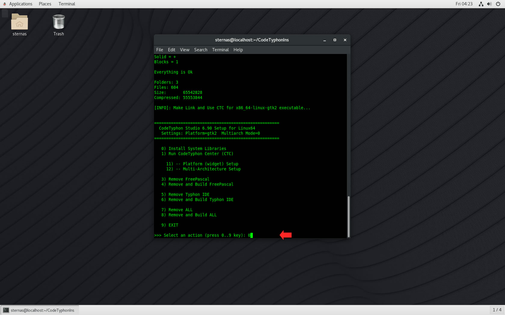Click '8) Remove and Build ALL' text
505x315 pixels.
point(189,215)
